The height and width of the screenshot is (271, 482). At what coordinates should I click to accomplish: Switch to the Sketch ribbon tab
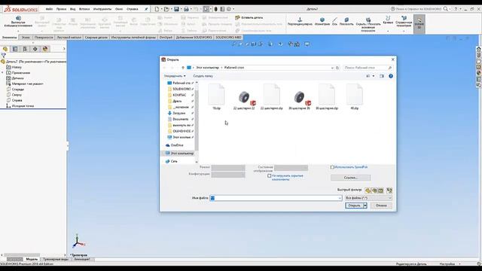tap(26, 37)
